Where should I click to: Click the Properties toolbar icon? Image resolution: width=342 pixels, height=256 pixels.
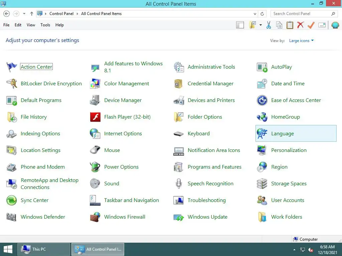tap(322, 25)
